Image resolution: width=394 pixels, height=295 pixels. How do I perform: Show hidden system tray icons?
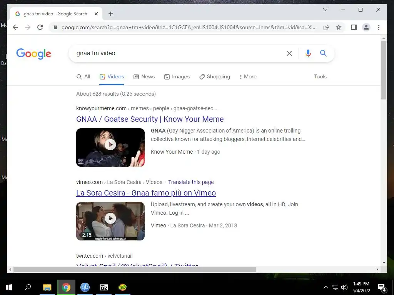coord(326,287)
